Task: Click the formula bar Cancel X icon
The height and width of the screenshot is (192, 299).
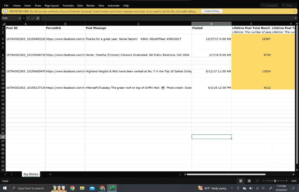Action: click(x=28, y=18)
